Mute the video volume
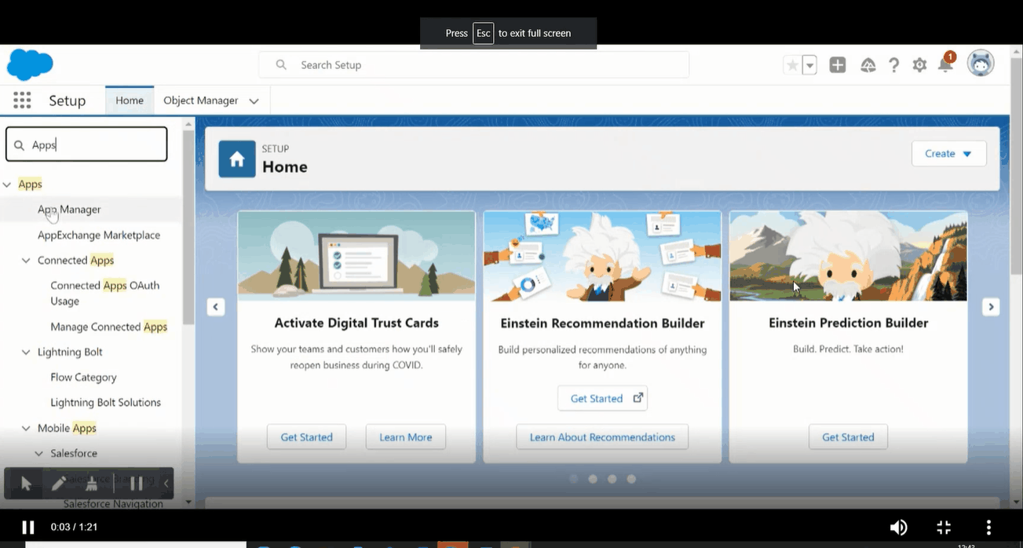Viewport: 1023px width, 548px height. [x=898, y=527]
